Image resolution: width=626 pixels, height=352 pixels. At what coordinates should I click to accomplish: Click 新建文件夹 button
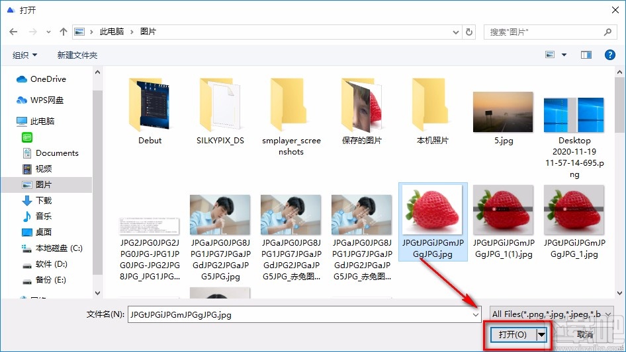77,55
